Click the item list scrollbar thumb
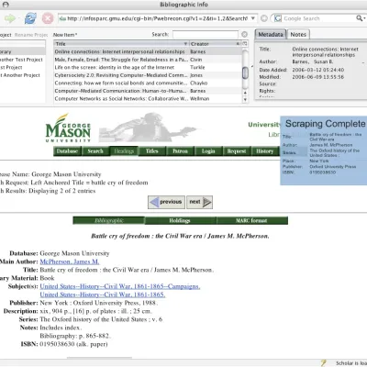 (x=245, y=72)
